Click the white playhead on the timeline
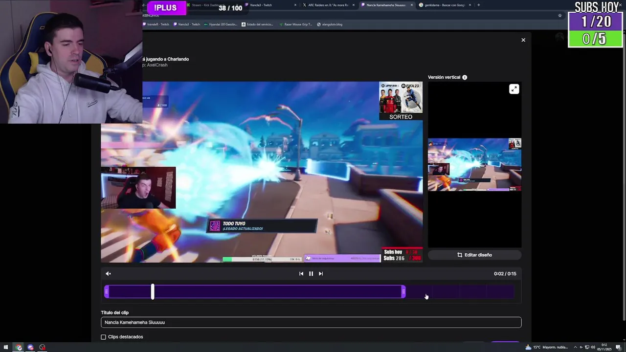Viewport: 626px width, 352px height. (153, 292)
